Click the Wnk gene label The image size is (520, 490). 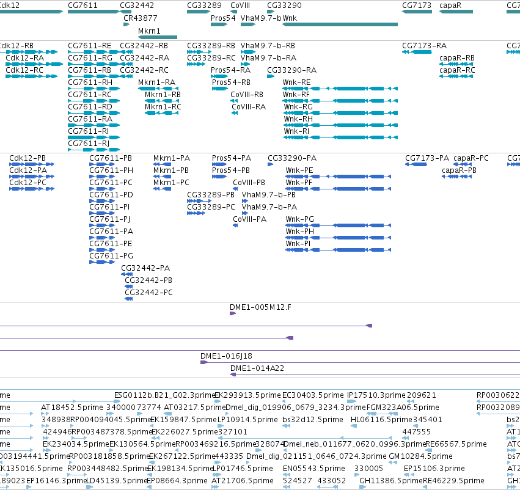(290, 18)
